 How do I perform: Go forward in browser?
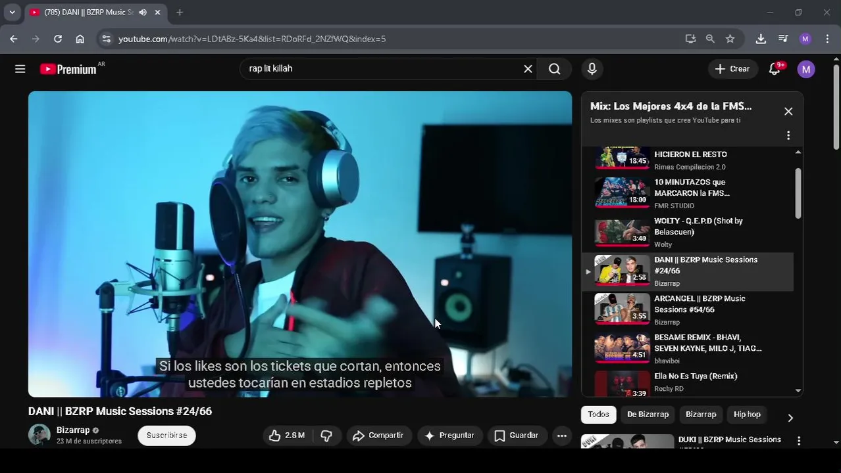[x=36, y=39]
